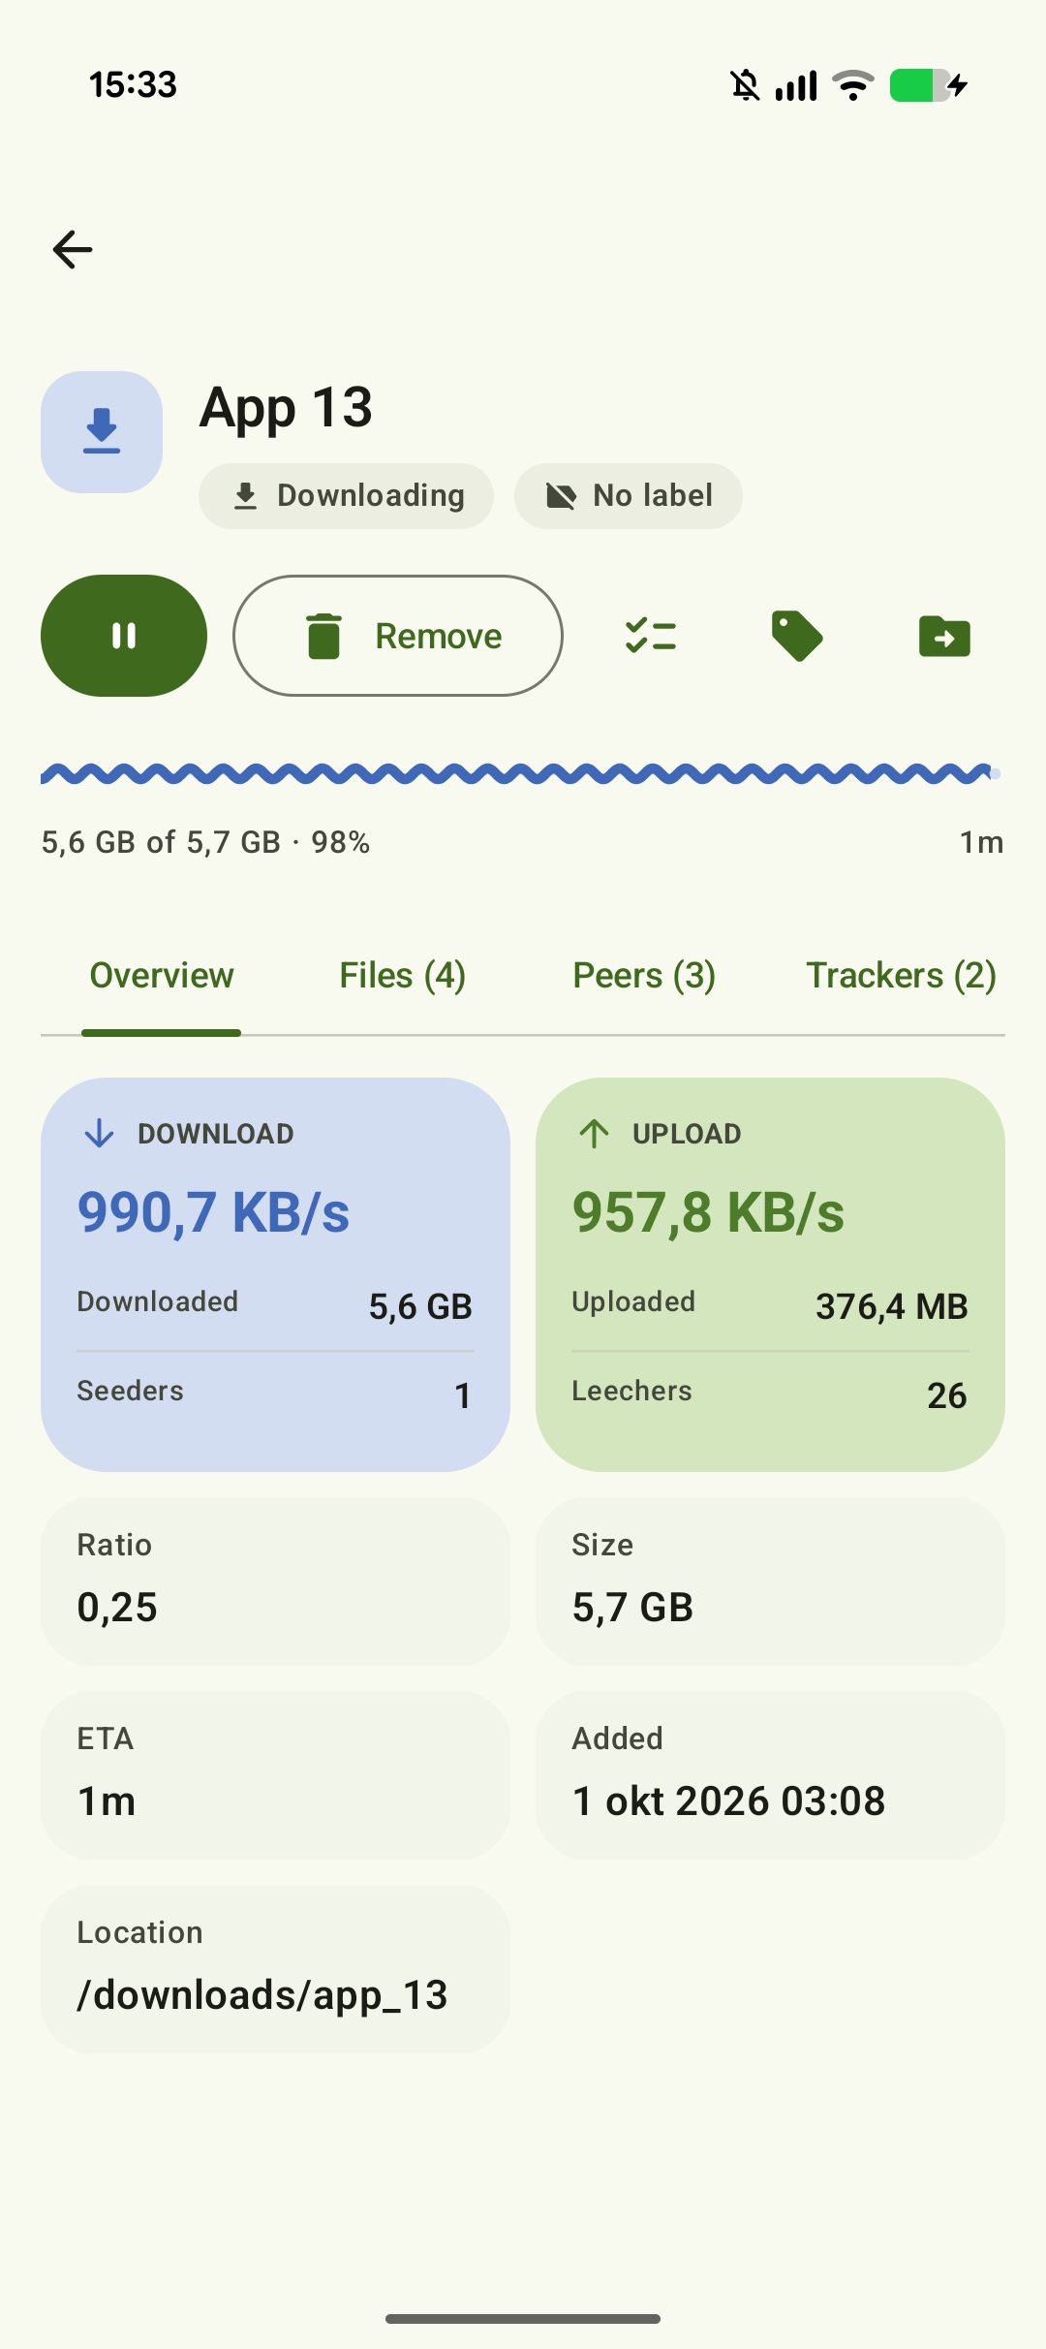The height and width of the screenshot is (2349, 1046).
Task: Tap the Uploaded 376,4 MB value
Action: click(x=891, y=1306)
